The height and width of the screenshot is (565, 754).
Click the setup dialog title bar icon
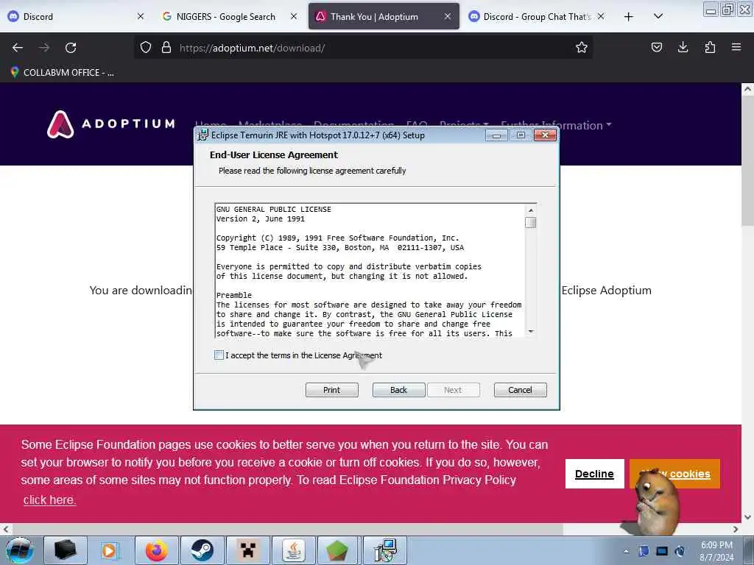(x=203, y=135)
